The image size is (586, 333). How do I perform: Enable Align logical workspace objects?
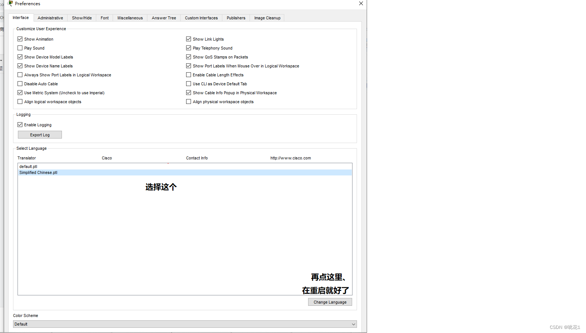20,102
